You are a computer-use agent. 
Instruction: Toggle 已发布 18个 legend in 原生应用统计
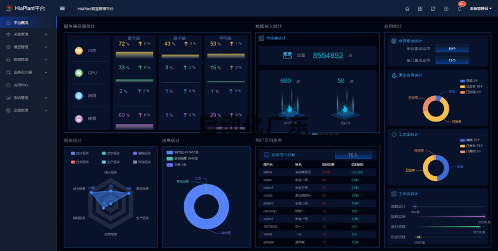tap(472, 87)
